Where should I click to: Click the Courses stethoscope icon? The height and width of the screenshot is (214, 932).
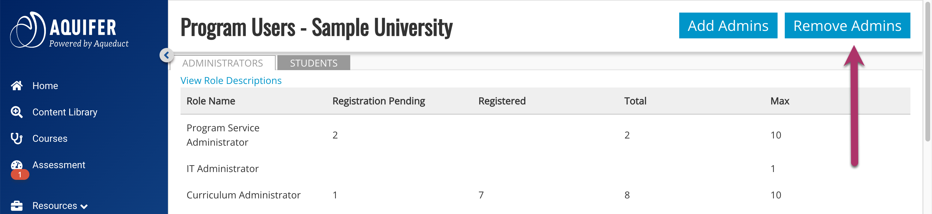[x=17, y=138]
